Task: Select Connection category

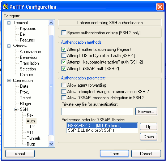Action: coord(23,80)
